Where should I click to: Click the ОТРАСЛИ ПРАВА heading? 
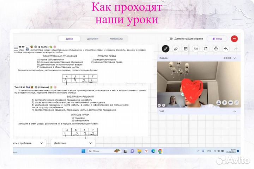click(x=107, y=56)
